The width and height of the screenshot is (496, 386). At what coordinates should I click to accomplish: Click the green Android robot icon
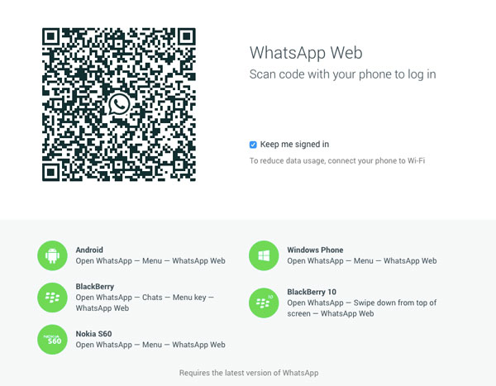(52, 255)
